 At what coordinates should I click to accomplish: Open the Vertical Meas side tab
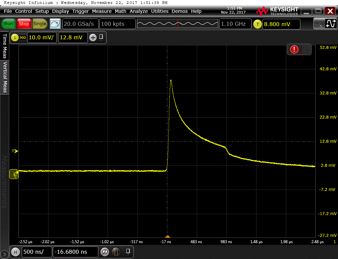(5, 77)
